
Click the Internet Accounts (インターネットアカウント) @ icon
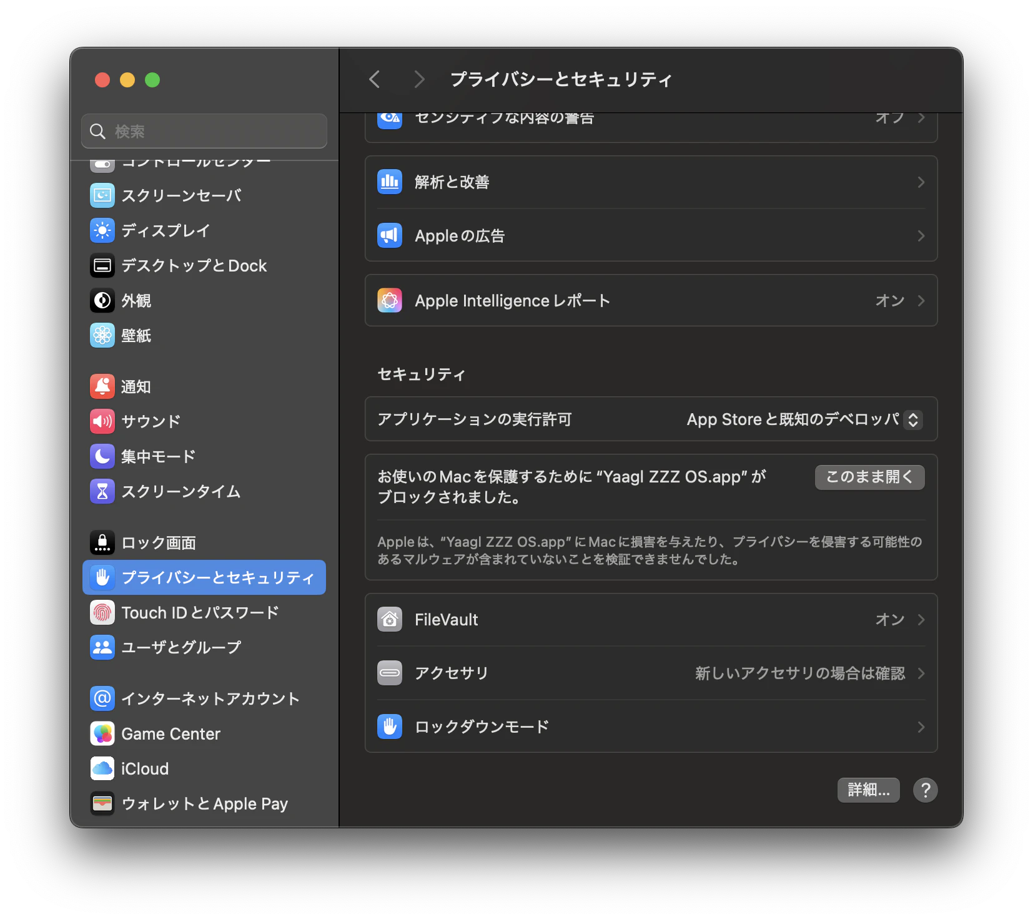[x=102, y=698]
